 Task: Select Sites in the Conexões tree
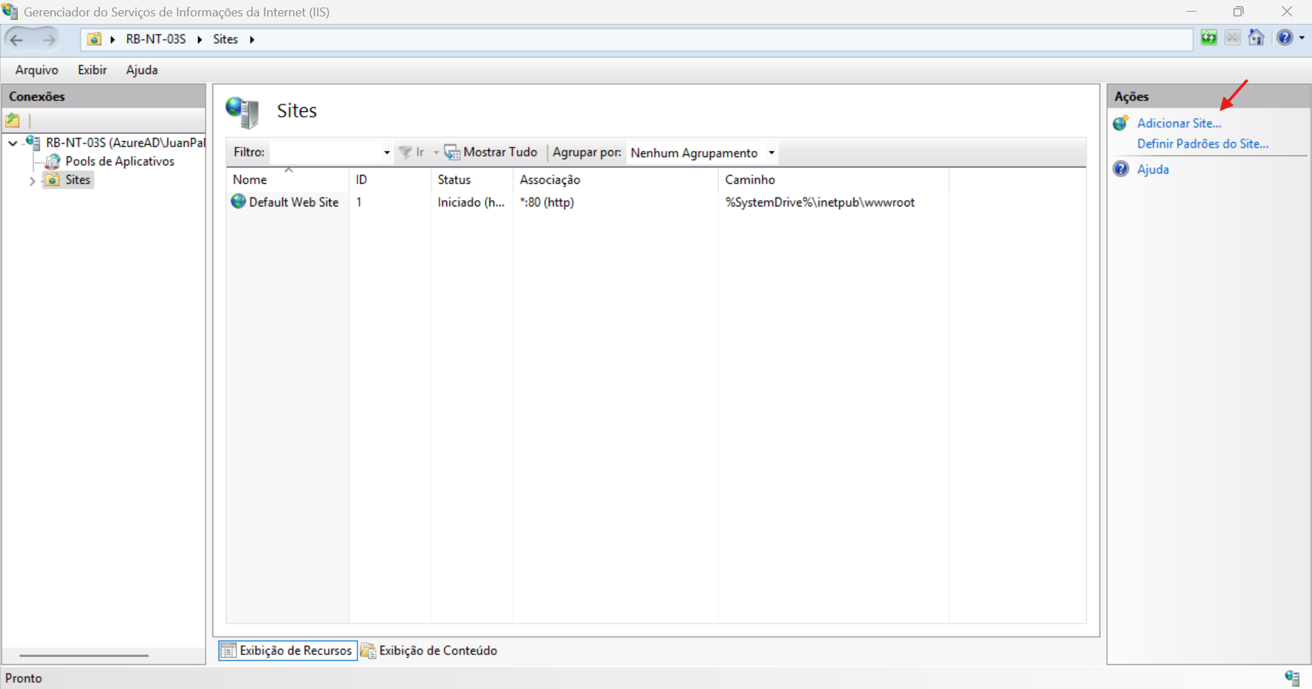[x=78, y=180]
